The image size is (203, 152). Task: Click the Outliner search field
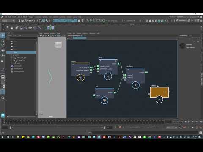pyautogui.click(x=22, y=38)
